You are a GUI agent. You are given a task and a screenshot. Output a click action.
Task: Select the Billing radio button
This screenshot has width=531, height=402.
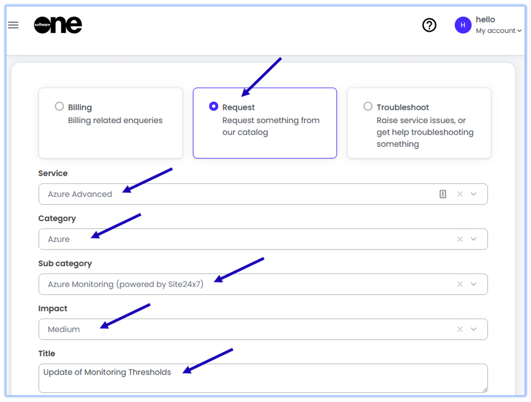coord(59,106)
